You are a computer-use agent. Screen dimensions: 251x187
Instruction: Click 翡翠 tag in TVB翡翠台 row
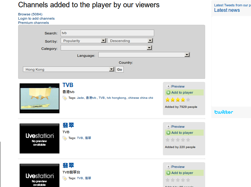coord(88,178)
